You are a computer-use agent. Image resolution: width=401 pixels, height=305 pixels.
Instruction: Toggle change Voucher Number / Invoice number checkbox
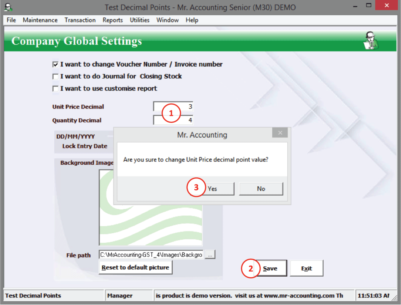(55, 64)
